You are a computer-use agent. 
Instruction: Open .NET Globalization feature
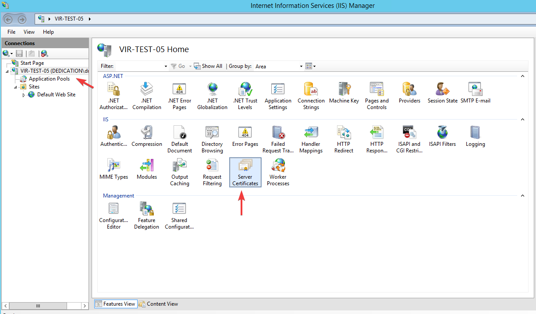tap(212, 96)
